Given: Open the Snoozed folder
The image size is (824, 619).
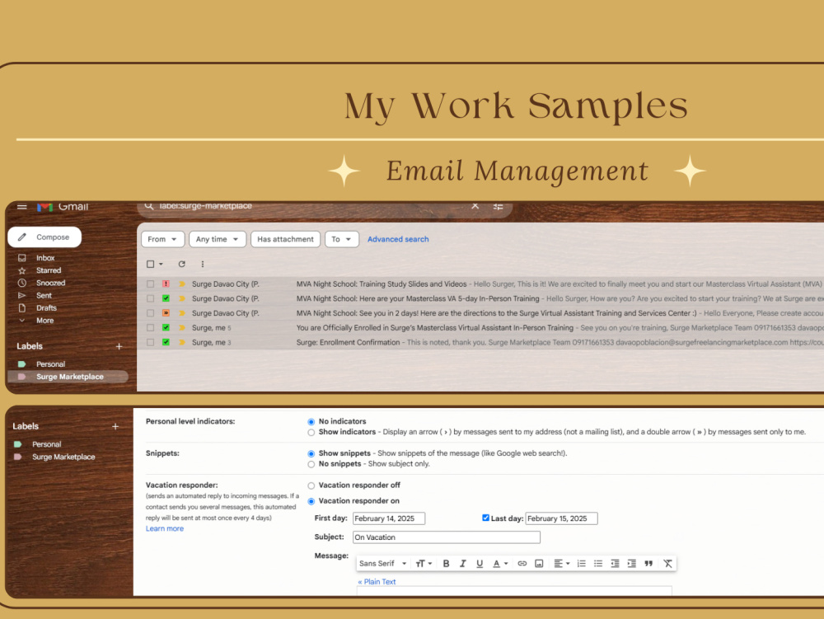Looking at the screenshot, I should coord(50,284).
